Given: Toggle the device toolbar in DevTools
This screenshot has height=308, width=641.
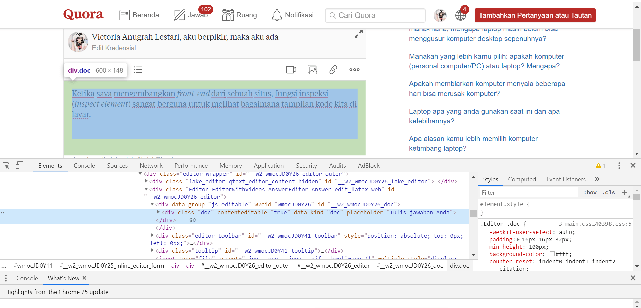Looking at the screenshot, I should (x=19, y=165).
